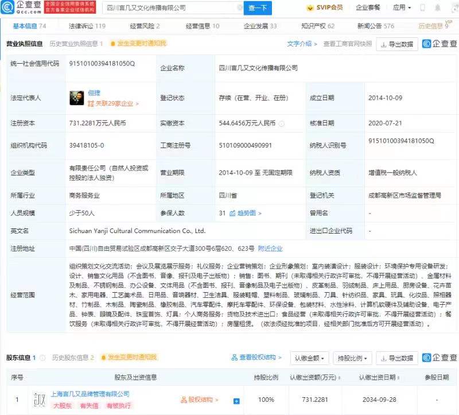The image size is (459, 415).
Task: Select 工商注册号 value 510109000490991
Action: pyautogui.click(x=246, y=145)
